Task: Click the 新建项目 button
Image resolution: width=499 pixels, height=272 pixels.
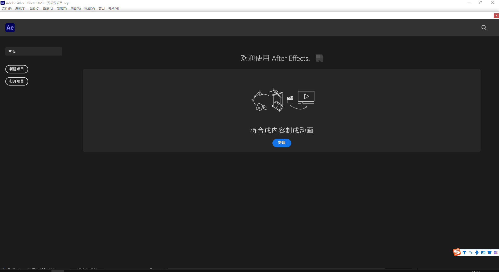Action: [x=17, y=69]
